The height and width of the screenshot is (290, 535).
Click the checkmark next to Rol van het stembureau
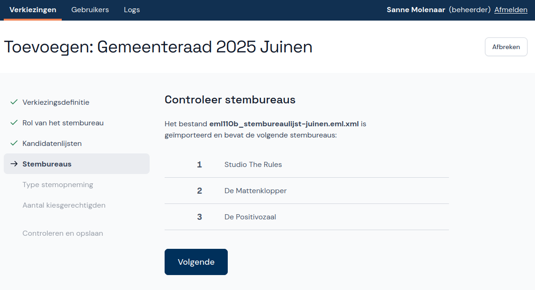click(x=14, y=123)
